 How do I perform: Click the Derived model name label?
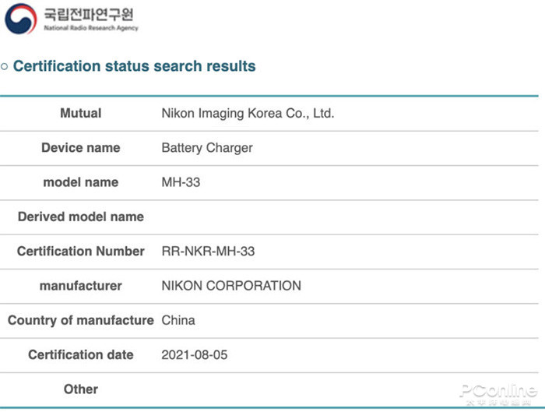80,217
